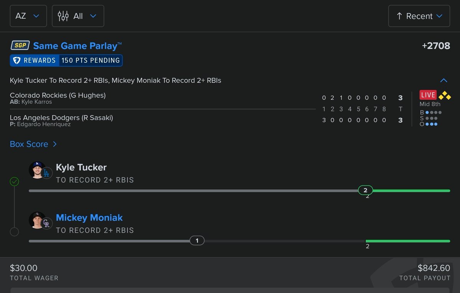The width and height of the screenshot is (460, 293).
Task: Click the balls indicator dots
Action: coord(434,112)
